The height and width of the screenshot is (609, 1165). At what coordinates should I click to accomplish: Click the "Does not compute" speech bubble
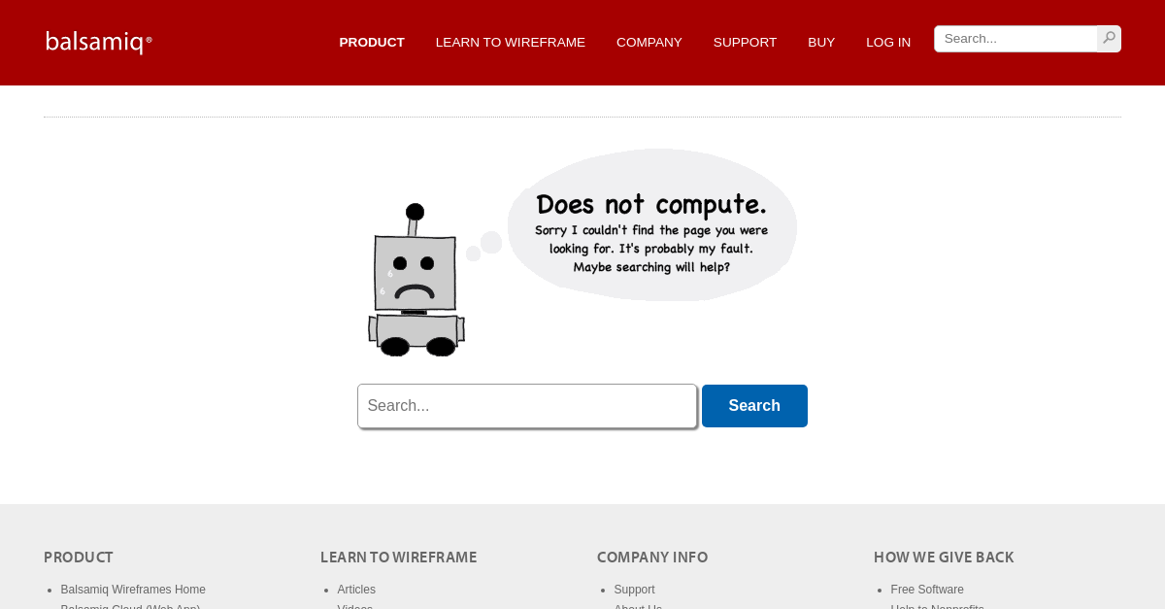click(651, 225)
